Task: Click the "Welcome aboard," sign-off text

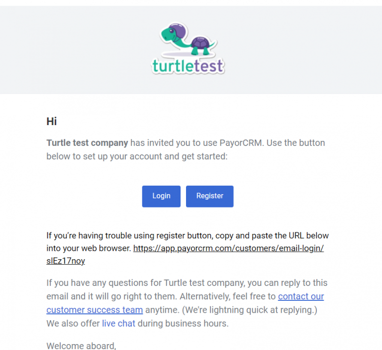Action: click(81, 346)
